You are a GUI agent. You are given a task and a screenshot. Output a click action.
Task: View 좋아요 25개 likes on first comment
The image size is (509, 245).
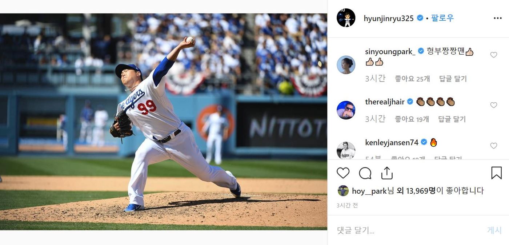point(412,79)
